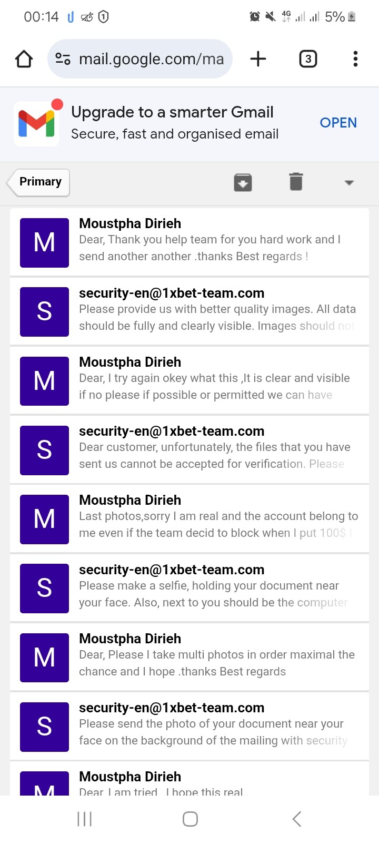379x843 pixels.
Task: Tap Android back navigation arrow
Action: coord(296,819)
